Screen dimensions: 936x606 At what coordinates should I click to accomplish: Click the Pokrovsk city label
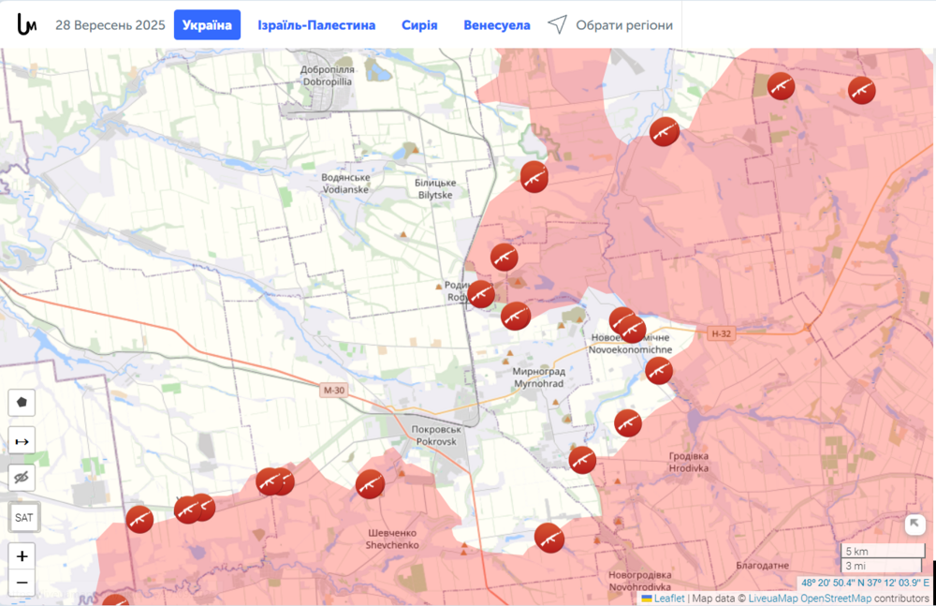436,436
